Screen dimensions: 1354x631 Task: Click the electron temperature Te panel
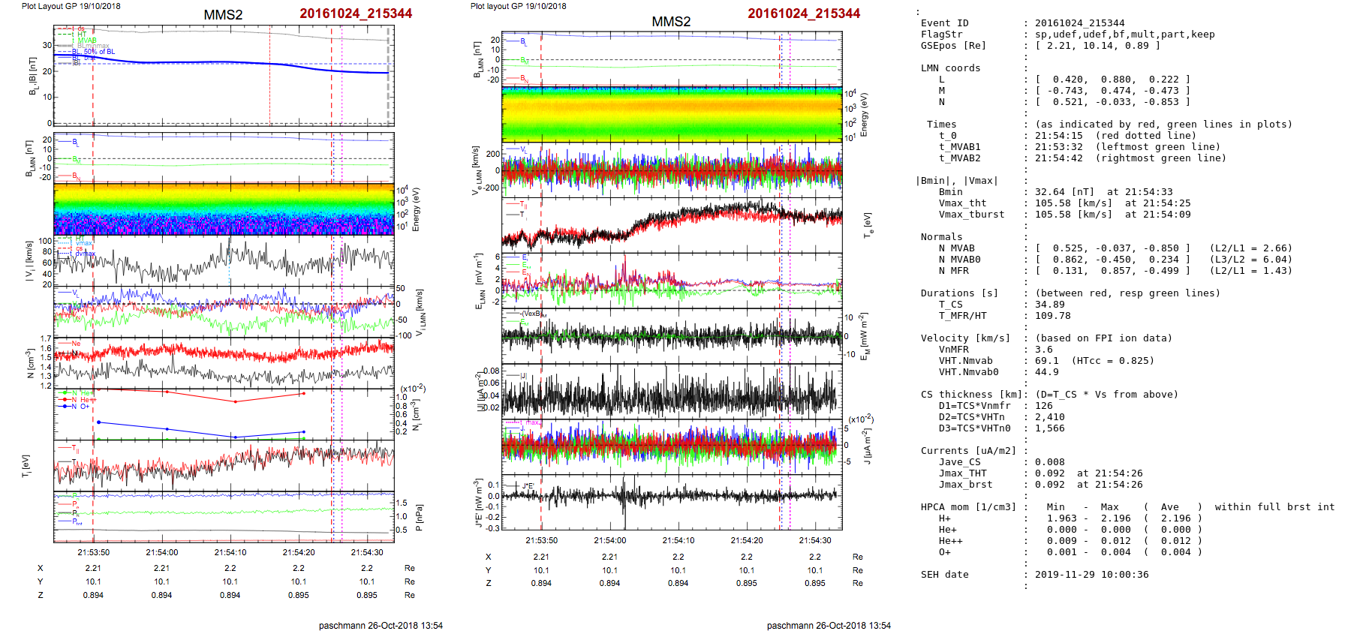pos(672,224)
